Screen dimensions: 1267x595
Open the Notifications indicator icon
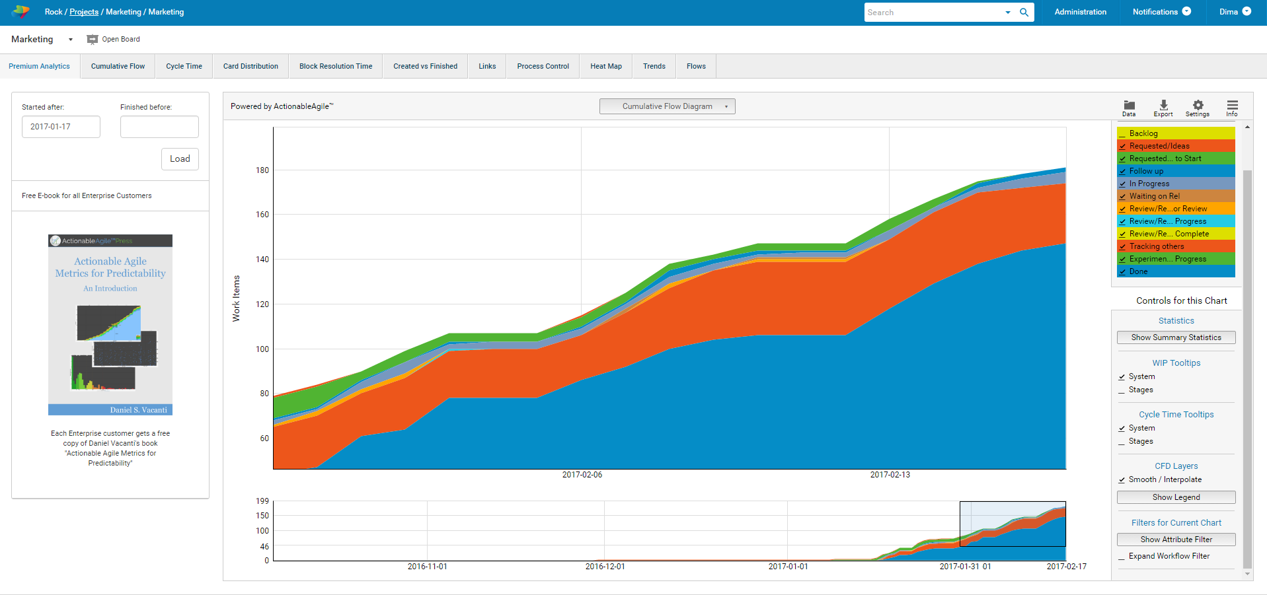1186,12
